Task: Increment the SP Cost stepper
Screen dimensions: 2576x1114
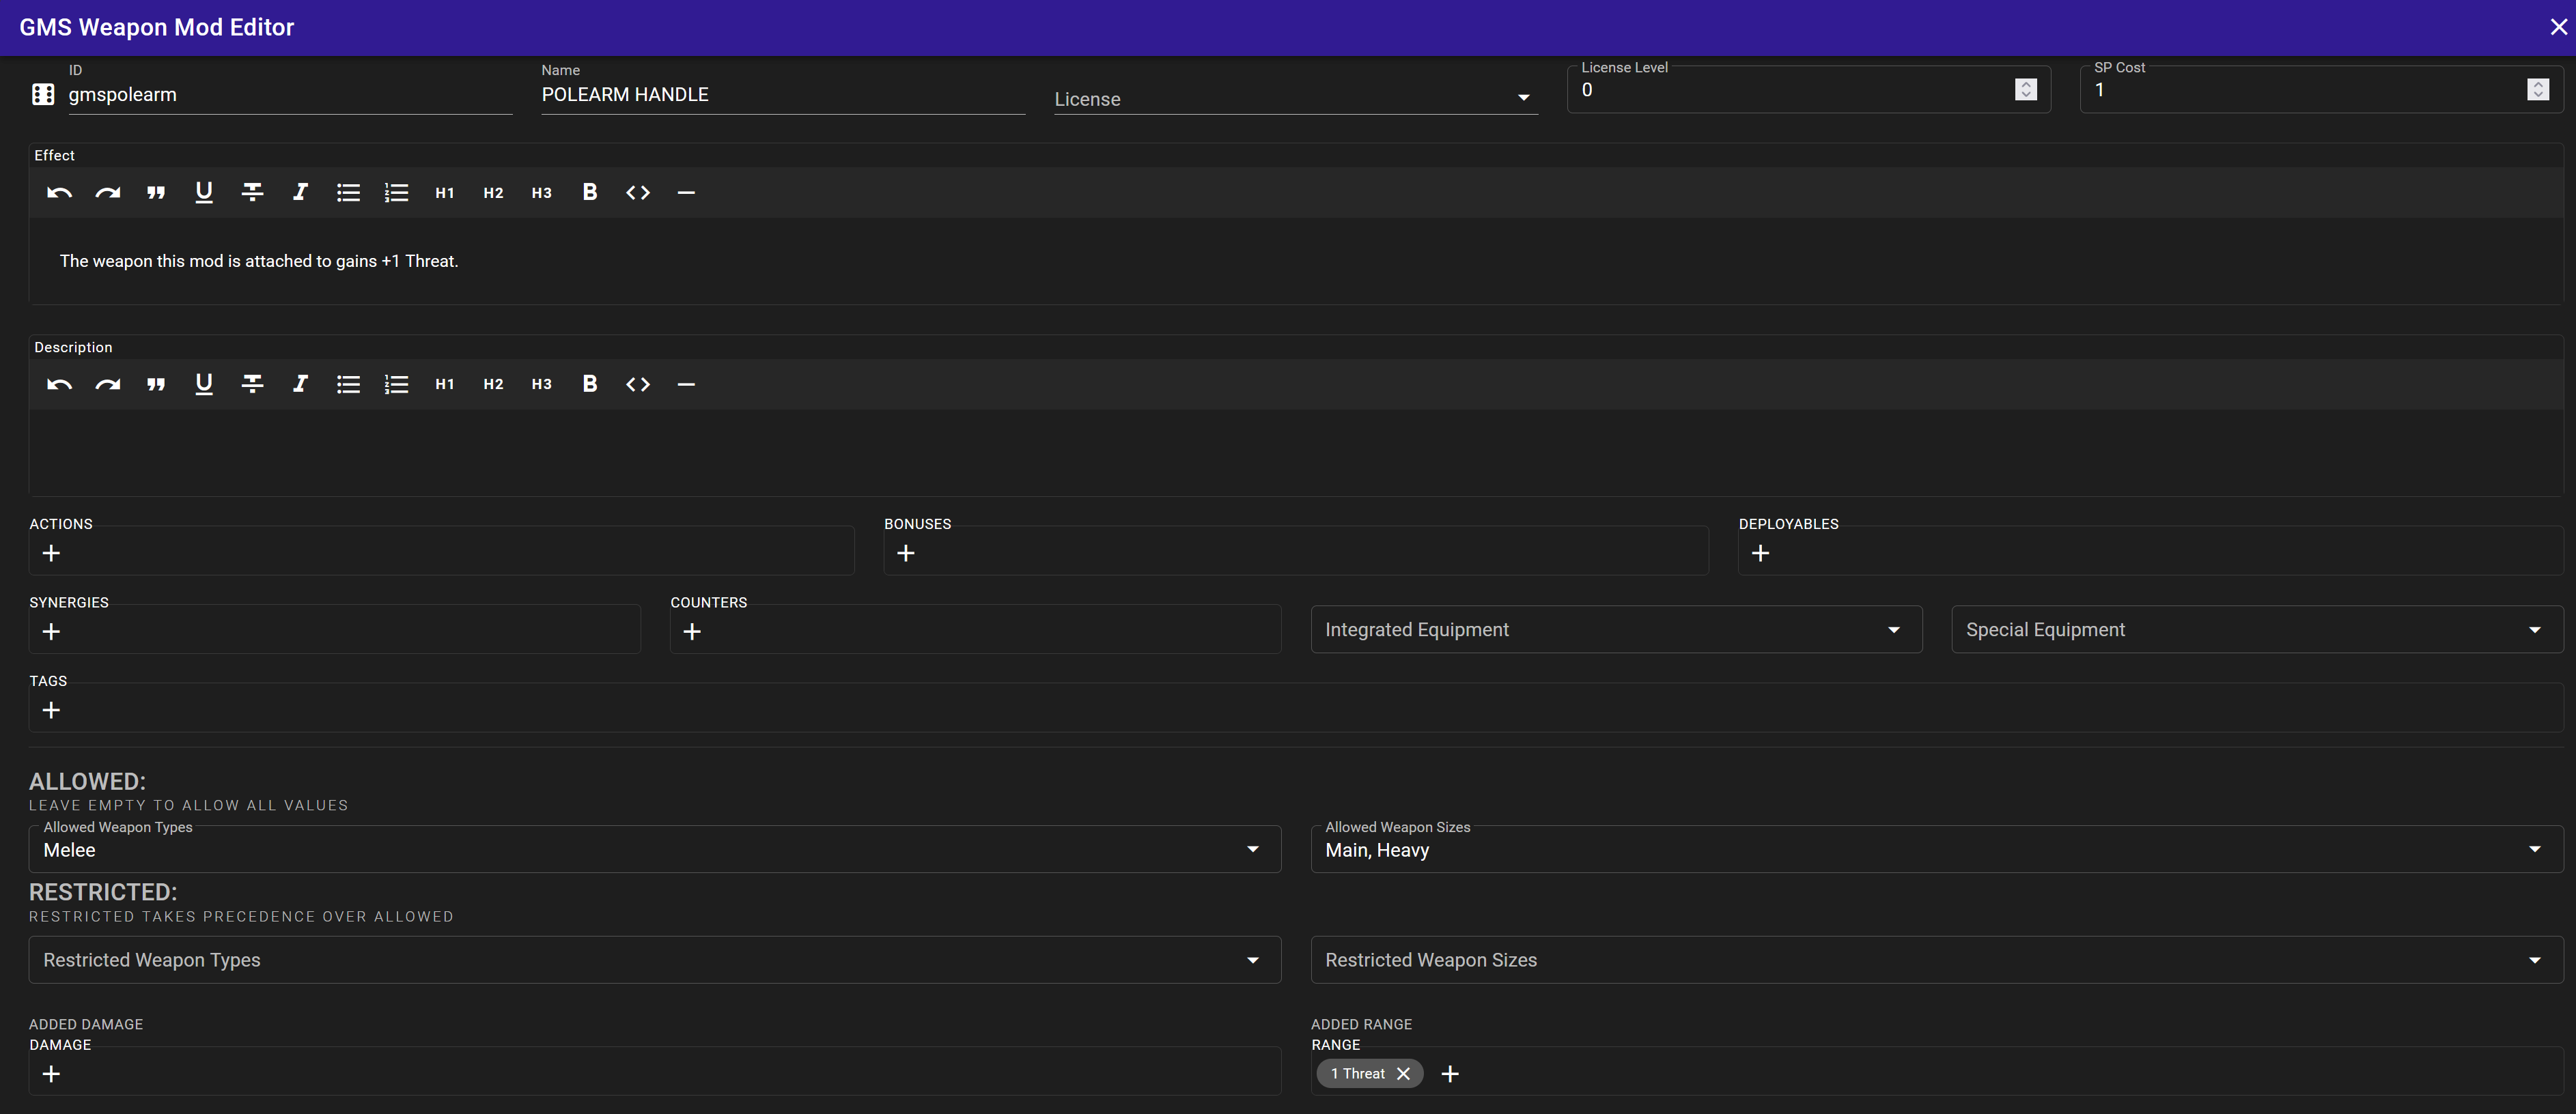Action: pos(2539,83)
